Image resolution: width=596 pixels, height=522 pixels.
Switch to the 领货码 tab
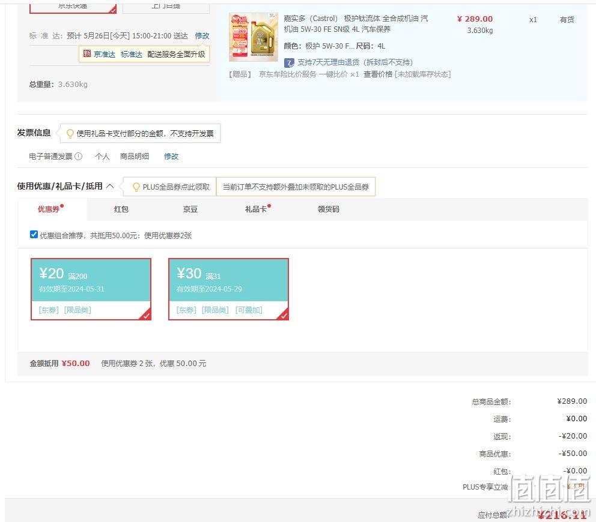[329, 209]
